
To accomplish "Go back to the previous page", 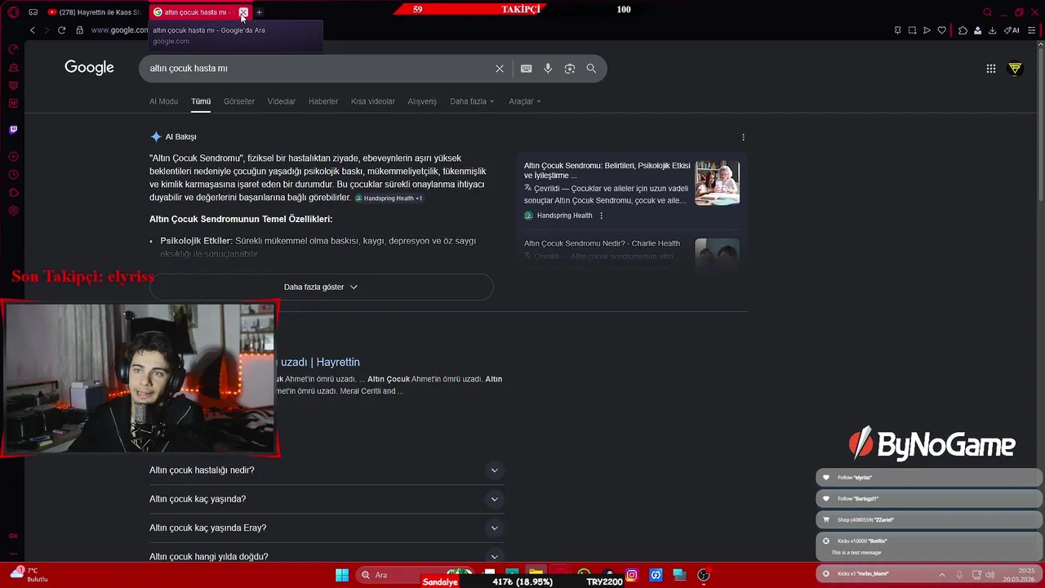I will pos(33,30).
